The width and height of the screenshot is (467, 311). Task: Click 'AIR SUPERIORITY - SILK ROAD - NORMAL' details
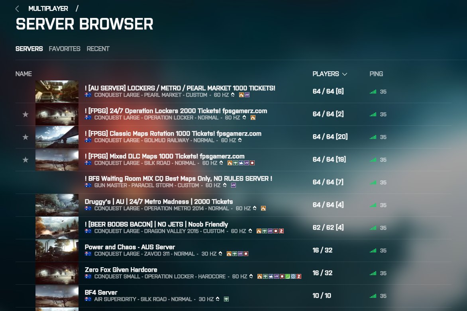[143, 299]
